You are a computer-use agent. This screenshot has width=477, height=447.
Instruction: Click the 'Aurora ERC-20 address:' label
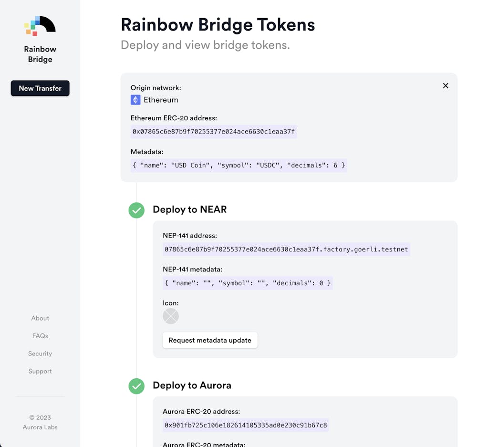tap(201, 411)
